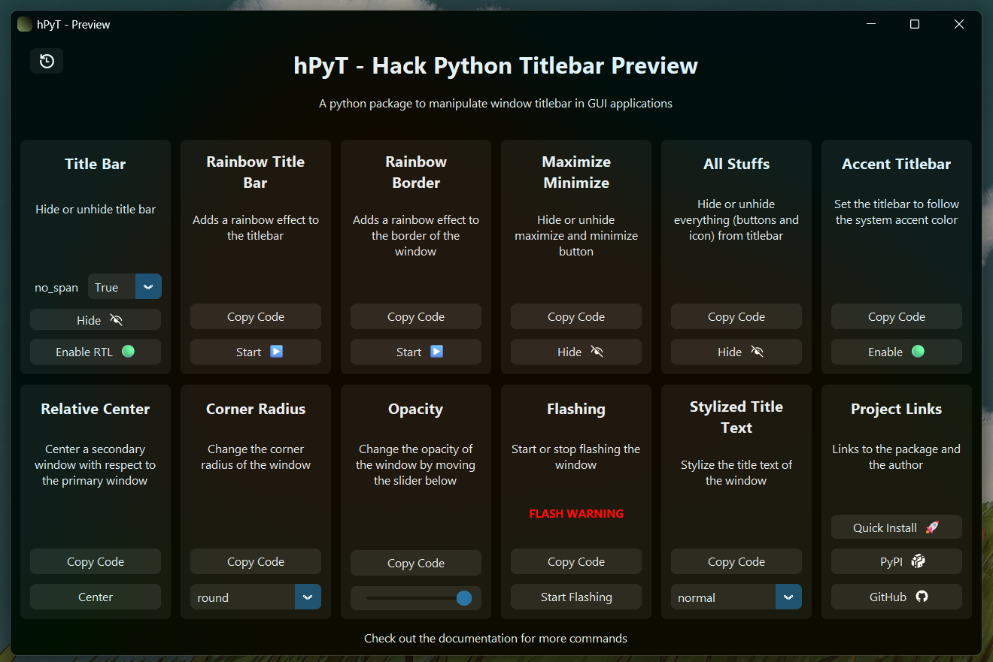Click the no_span label
The width and height of the screenshot is (993, 662).
[x=56, y=288]
